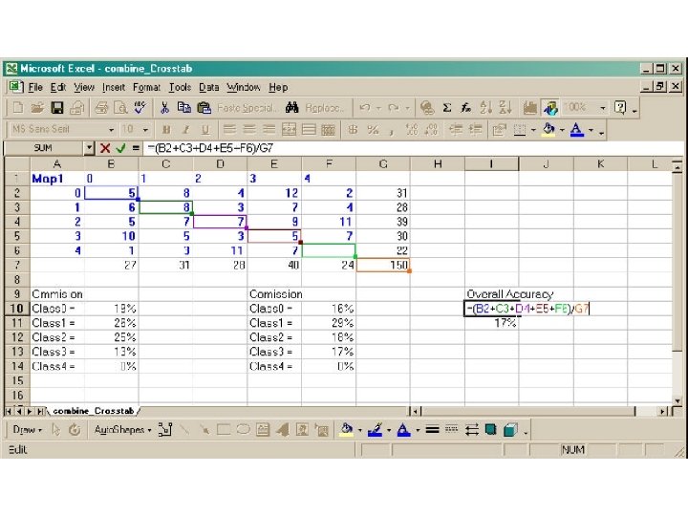The image size is (688, 516).
Task: Click the Line Style icon on Drawing toolbar
Action: (432, 430)
